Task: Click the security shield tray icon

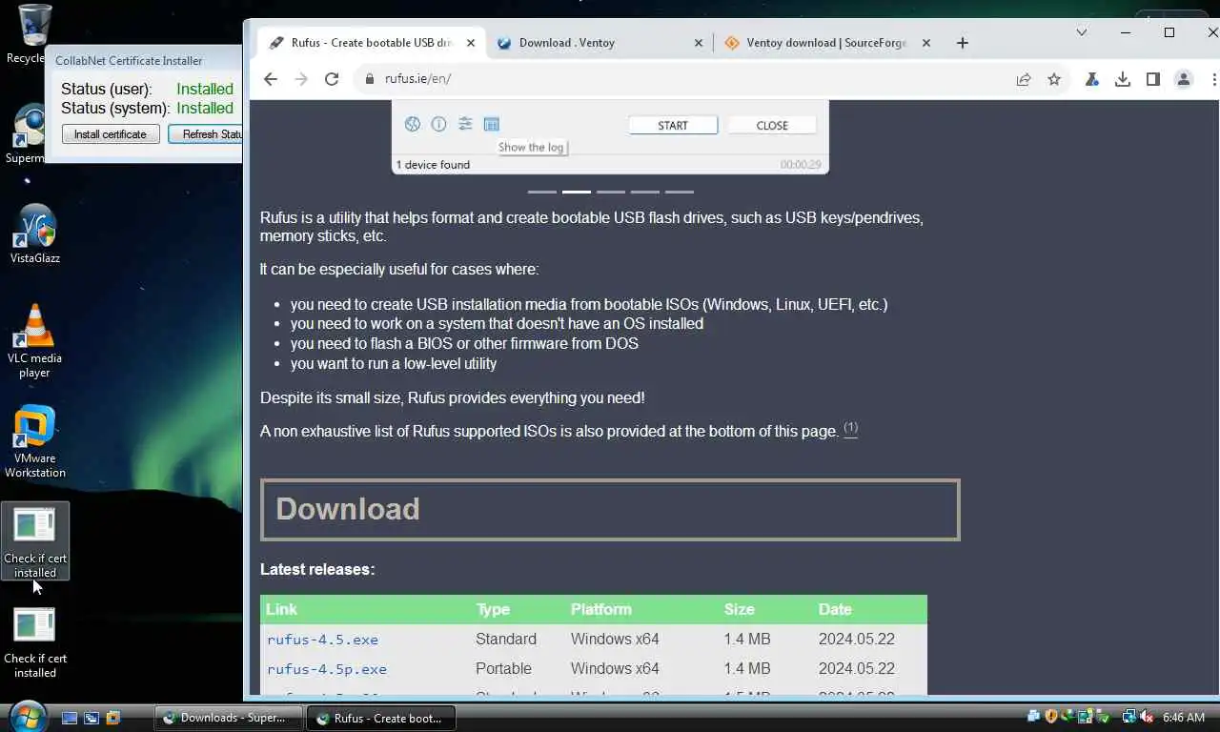Action: (1051, 717)
